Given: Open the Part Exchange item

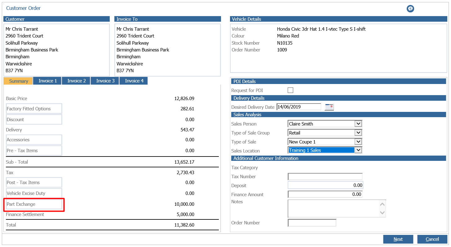Looking at the screenshot, I should click(34, 204).
